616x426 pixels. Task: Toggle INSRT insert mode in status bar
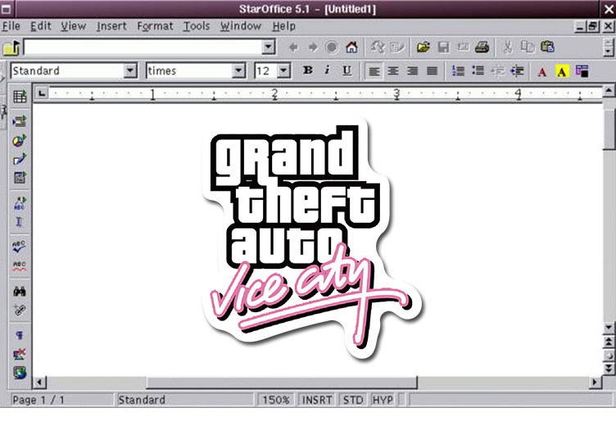[317, 400]
